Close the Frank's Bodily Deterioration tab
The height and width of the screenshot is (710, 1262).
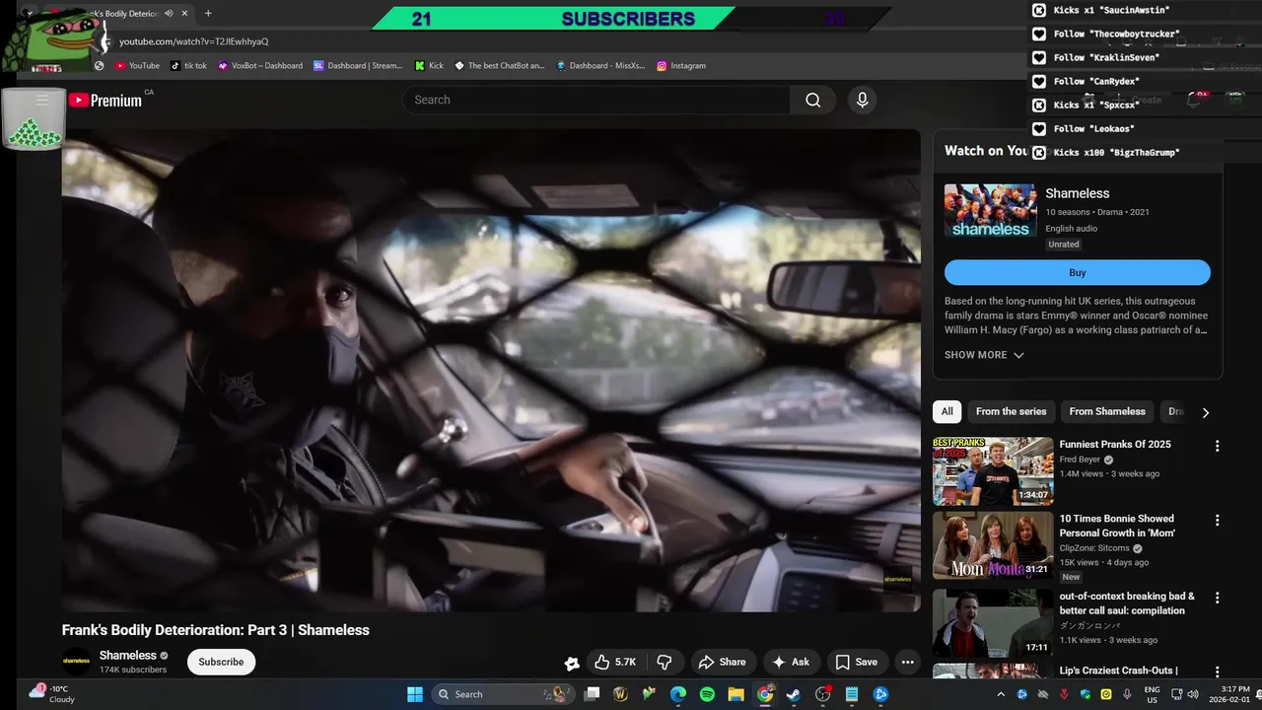pos(183,14)
